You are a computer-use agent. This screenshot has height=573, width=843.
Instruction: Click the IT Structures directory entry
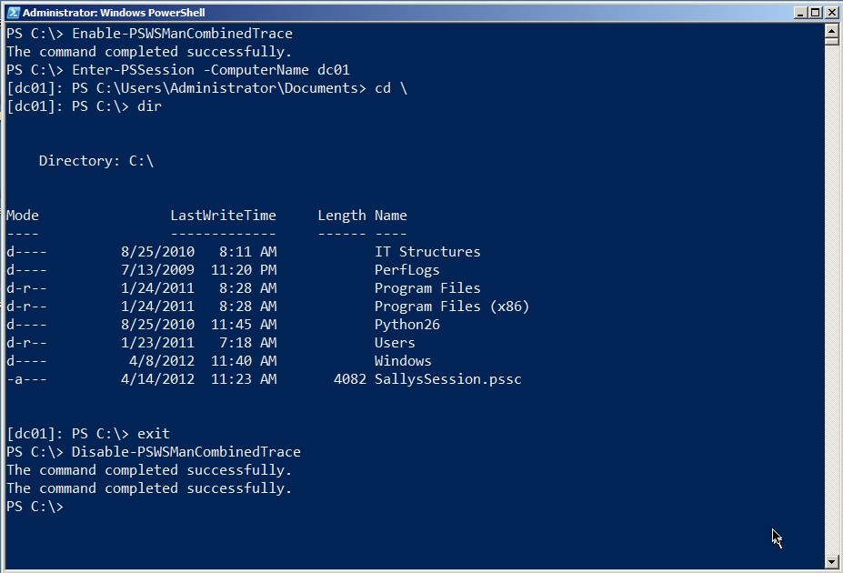click(427, 252)
